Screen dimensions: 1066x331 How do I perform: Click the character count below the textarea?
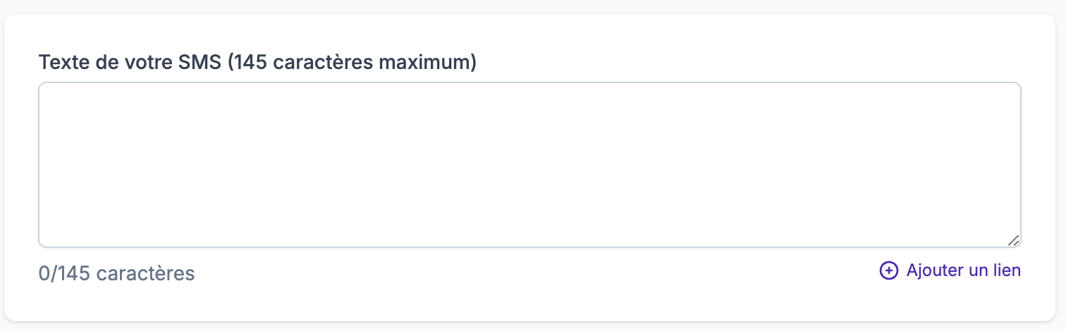pos(116,273)
